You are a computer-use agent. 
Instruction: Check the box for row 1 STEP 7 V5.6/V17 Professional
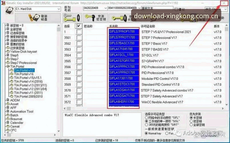click(79, 32)
